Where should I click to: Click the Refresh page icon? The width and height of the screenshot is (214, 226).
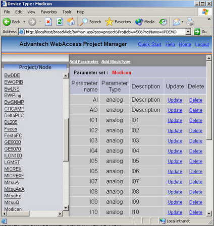point(60,22)
